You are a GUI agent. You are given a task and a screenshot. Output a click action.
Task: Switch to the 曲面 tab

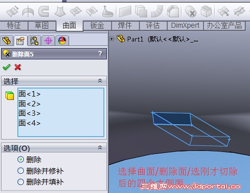[70, 26]
